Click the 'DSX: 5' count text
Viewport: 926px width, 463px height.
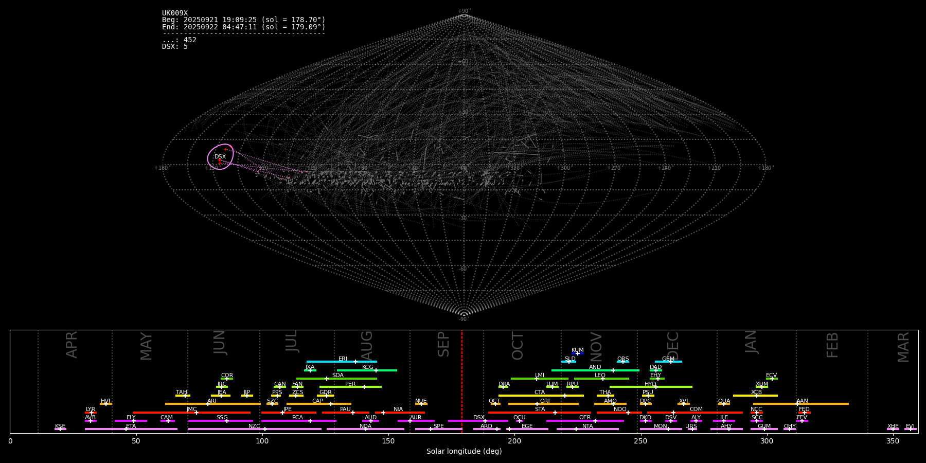tap(175, 46)
